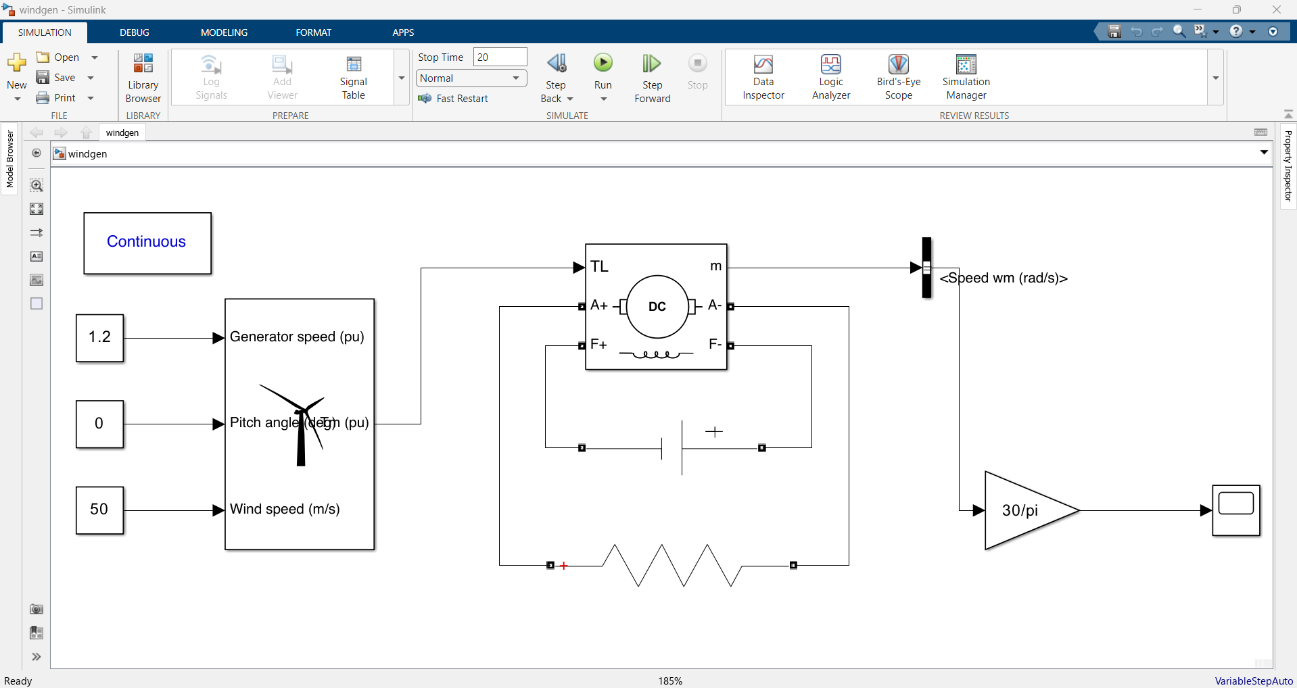
Task: Click the Stop Time input field
Action: click(x=500, y=57)
